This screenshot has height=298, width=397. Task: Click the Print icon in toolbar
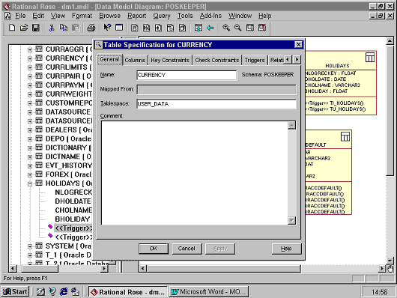click(91, 28)
